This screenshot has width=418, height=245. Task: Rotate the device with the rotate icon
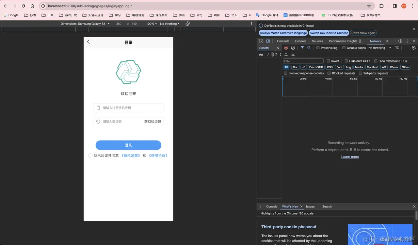coord(188,24)
